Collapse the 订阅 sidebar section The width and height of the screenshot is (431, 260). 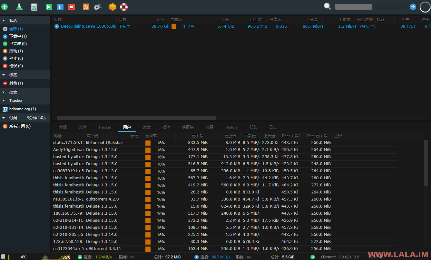click(x=25, y=118)
